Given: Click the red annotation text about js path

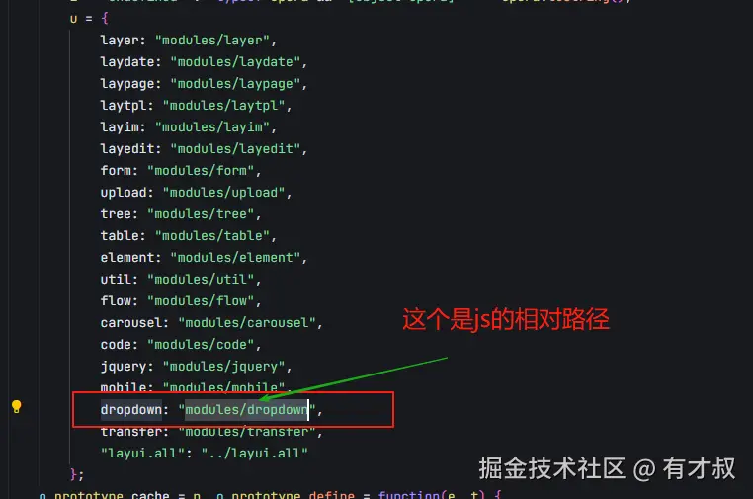Looking at the screenshot, I should [506, 319].
